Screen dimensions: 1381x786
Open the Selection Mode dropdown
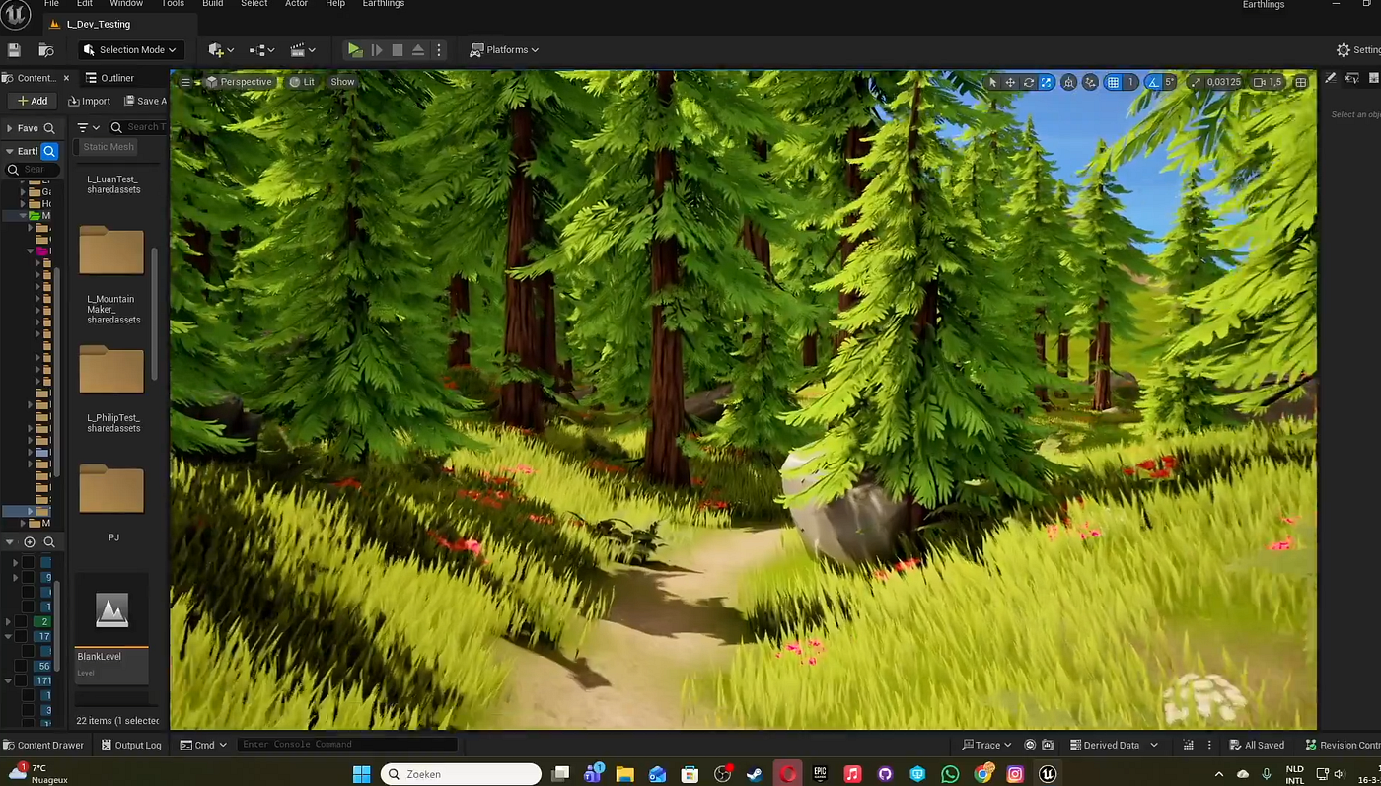click(130, 49)
